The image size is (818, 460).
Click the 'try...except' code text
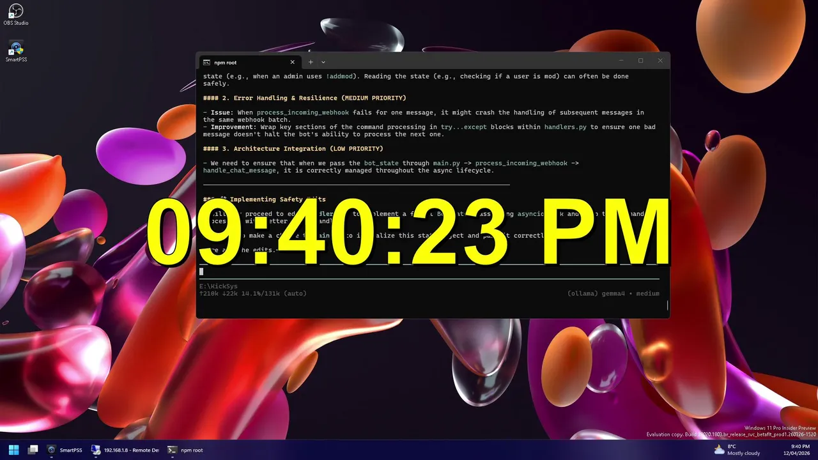pos(464,127)
